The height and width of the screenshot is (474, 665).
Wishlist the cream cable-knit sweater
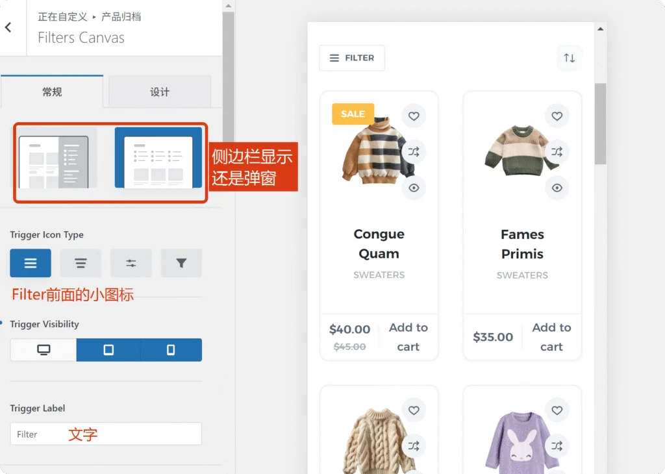click(x=414, y=410)
